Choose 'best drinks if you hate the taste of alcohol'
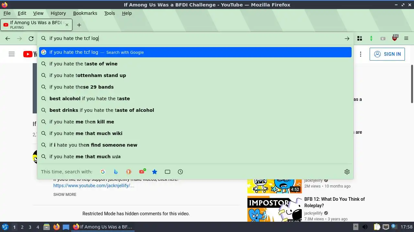This screenshot has height=232, width=414. coord(195,110)
